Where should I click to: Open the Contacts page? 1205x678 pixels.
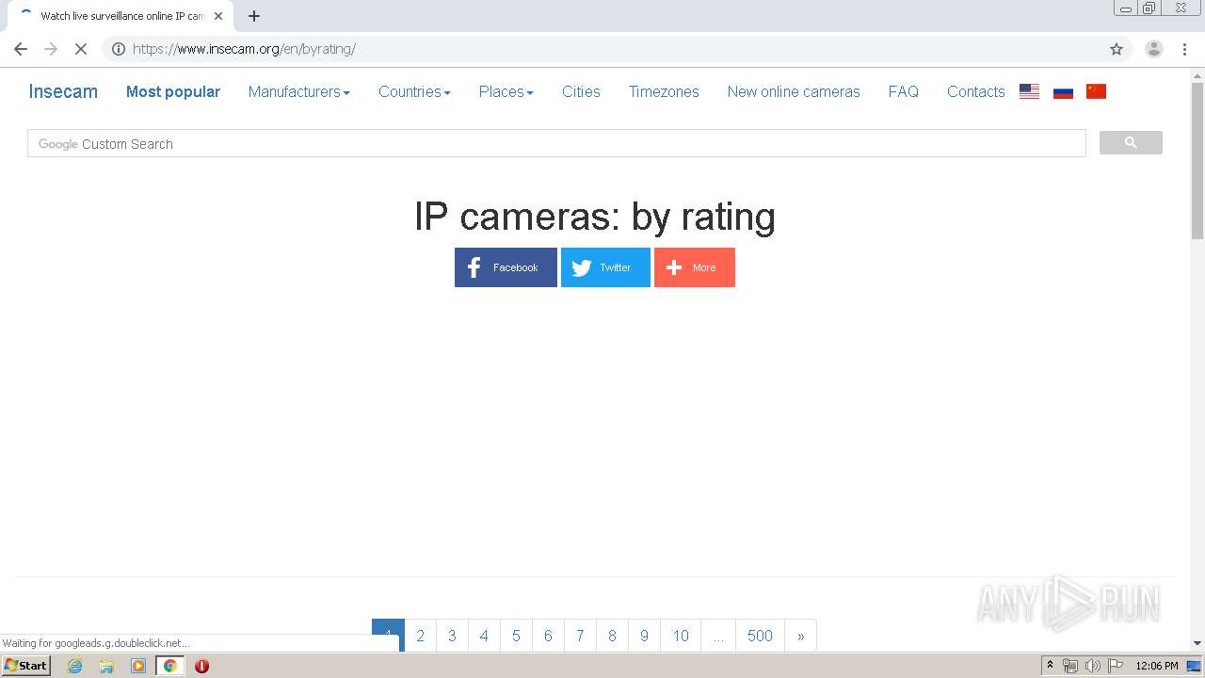[976, 91]
